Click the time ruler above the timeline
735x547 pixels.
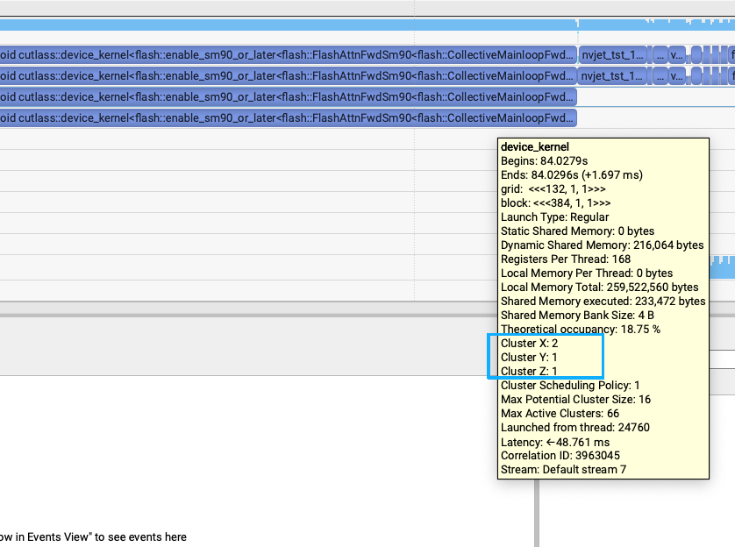[x=263, y=8]
